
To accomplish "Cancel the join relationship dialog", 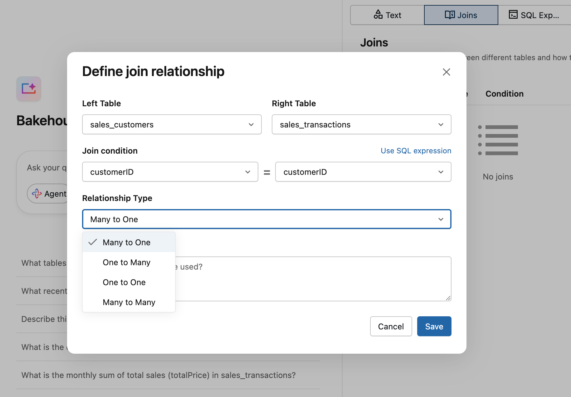I will pyautogui.click(x=391, y=327).
